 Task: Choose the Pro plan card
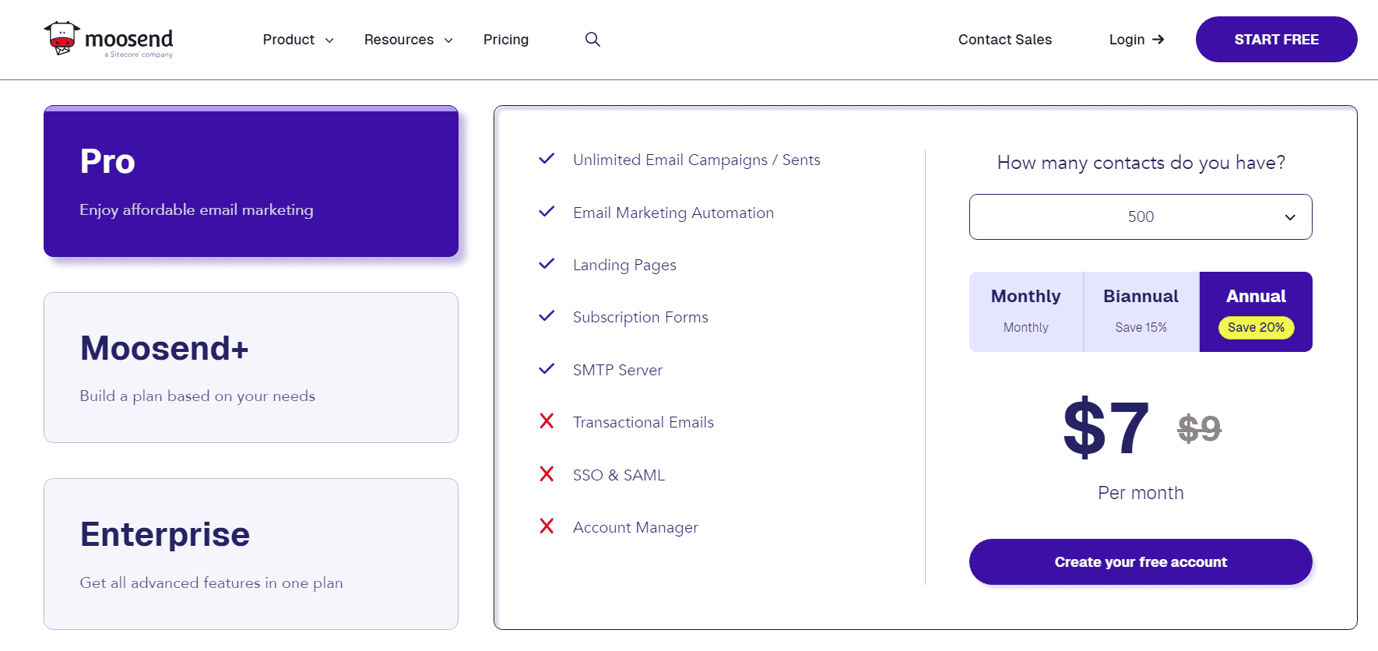(251, 181)
